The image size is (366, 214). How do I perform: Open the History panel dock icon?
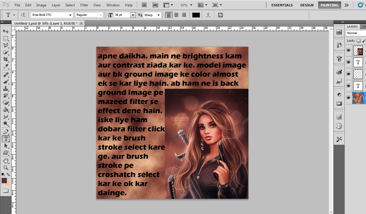339,45
